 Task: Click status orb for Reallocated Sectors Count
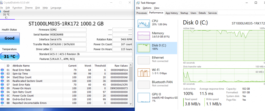(2, 81)
